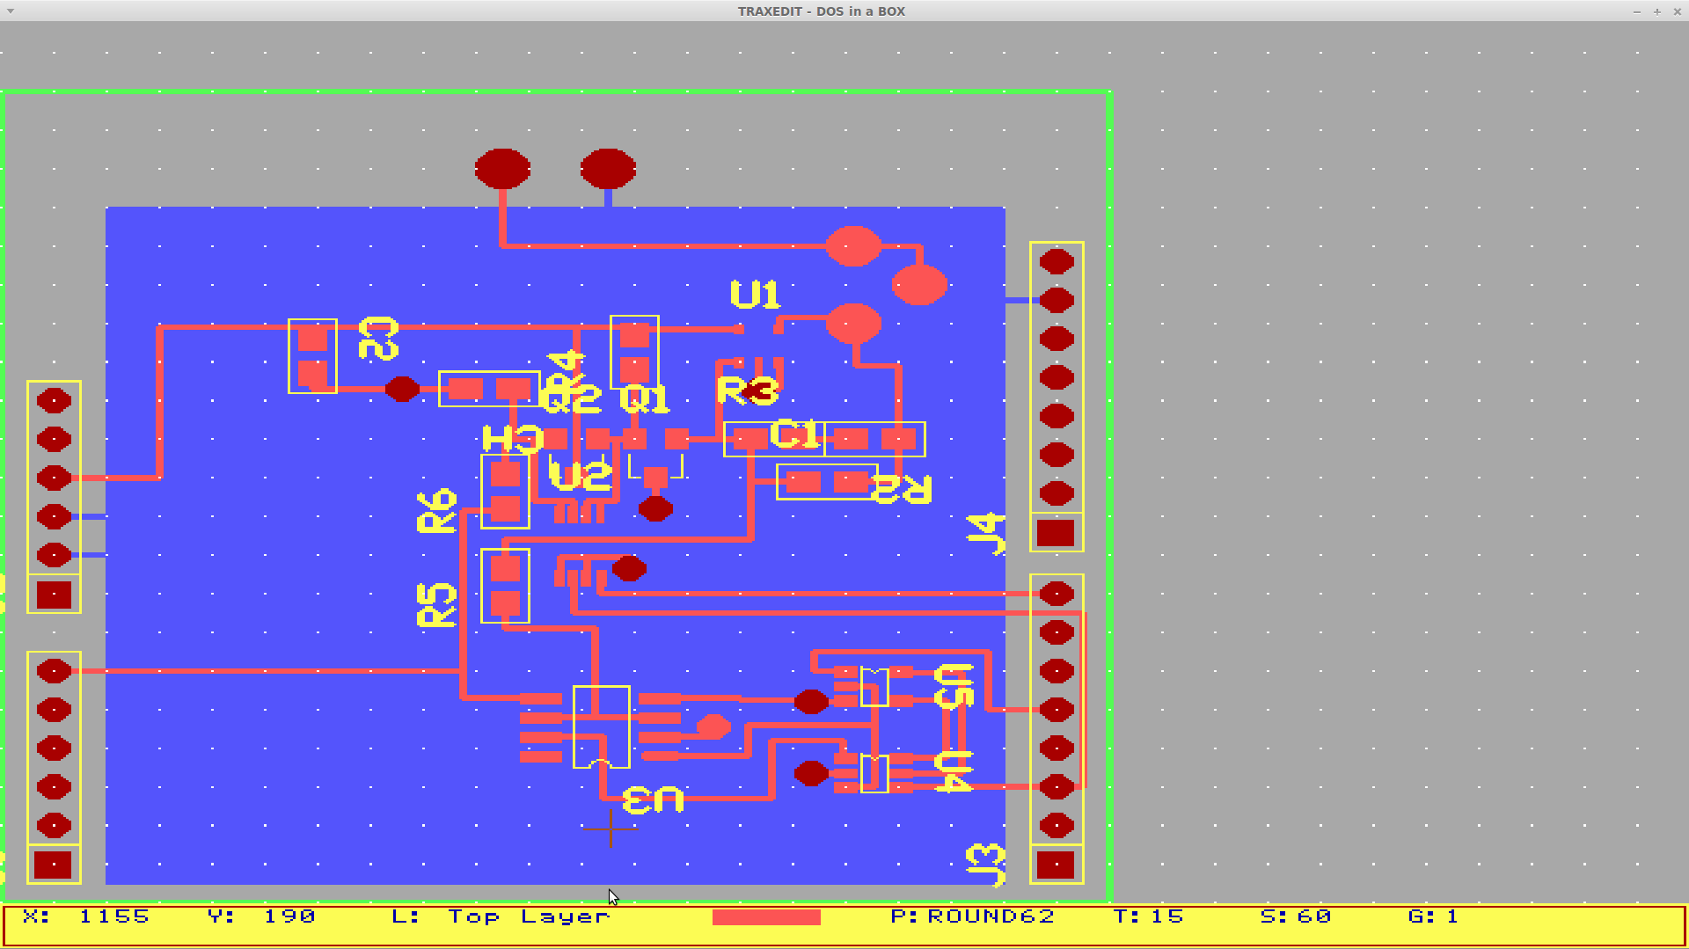The width and height of the screenshot is (1689, 949).
Task: Select the mirrored U4 component label
Action: coord(954,771)
